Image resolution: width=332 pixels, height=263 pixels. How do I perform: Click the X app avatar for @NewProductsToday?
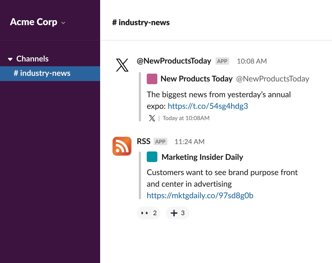coord(122,65)
